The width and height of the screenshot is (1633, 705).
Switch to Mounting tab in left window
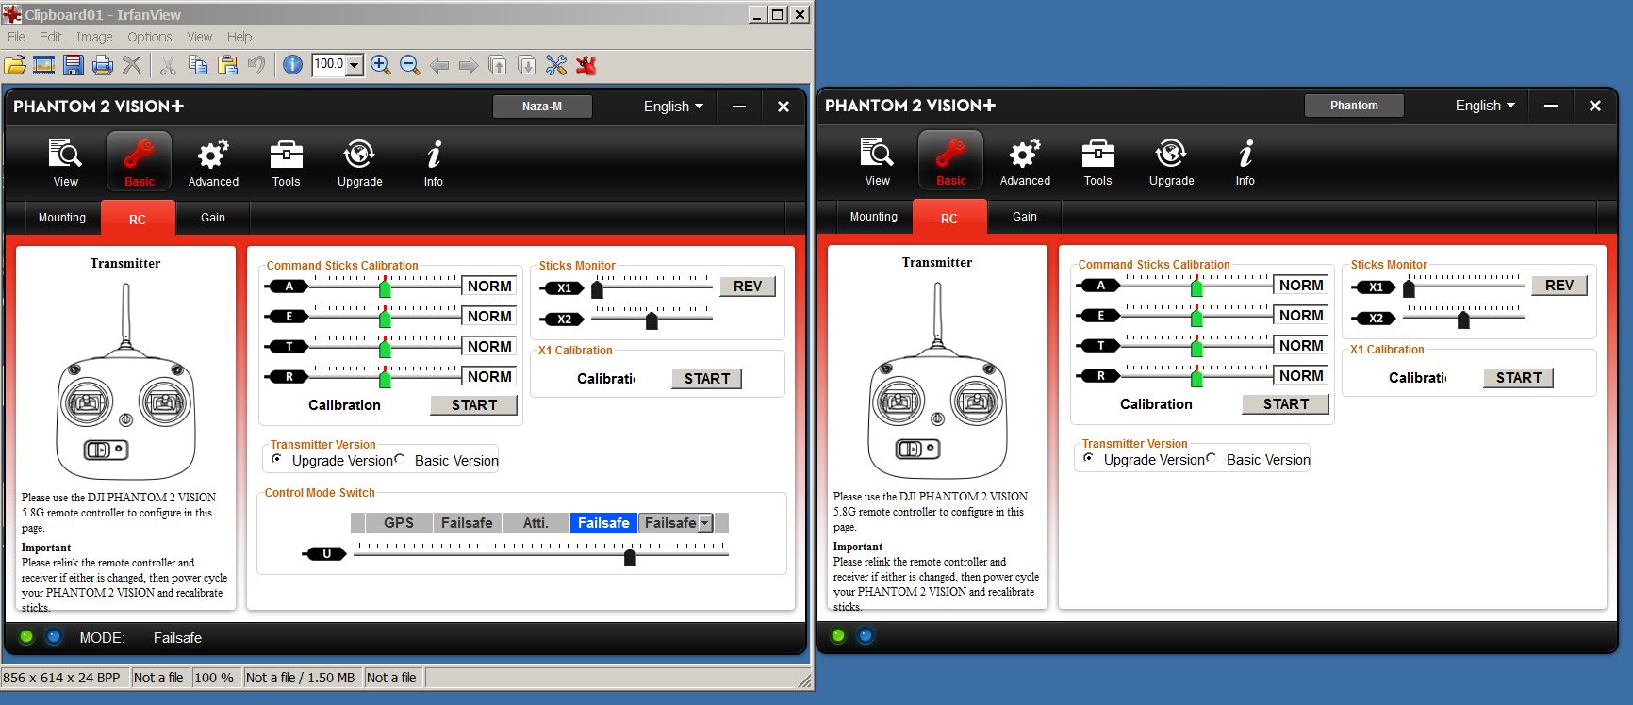pyautogui.click(x=62, y=218)
